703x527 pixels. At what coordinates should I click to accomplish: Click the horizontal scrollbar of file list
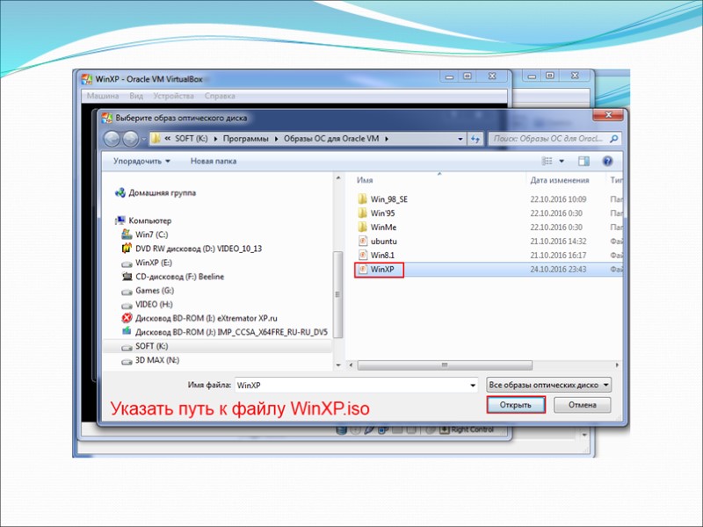pos(445,365)
